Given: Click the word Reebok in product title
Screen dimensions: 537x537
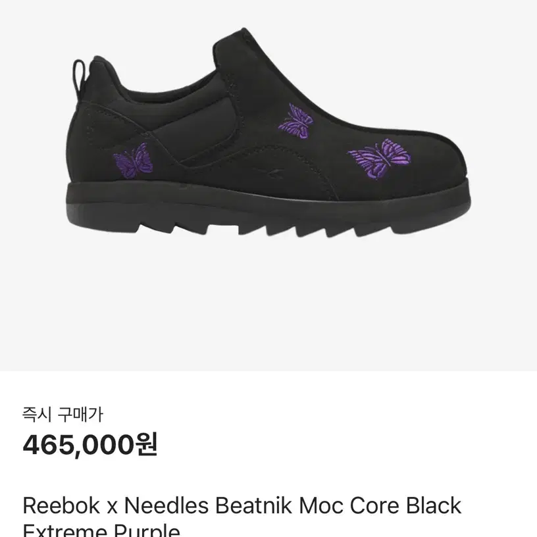Looking at the screenshot, I should 61,505.
